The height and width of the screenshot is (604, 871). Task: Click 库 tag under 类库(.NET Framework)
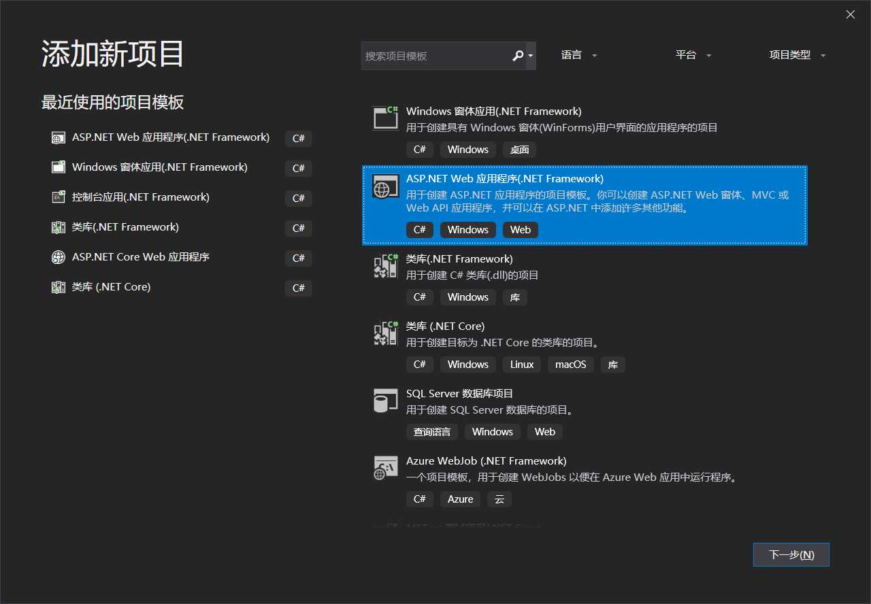pyautogui.click(x=515, y=297)
